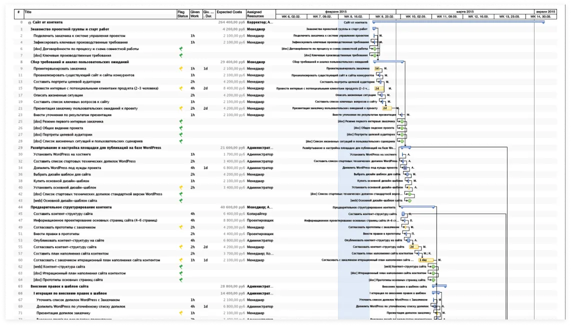Click green flag for Резюме первого интервью
The height and width of the screenshot is (326, 571).
coord(181,121)
